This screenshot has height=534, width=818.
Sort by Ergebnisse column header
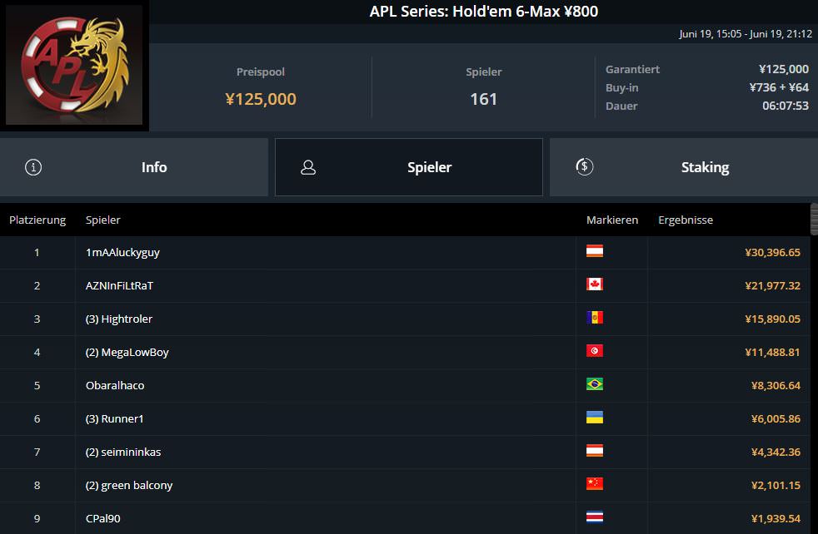click(x=686, y=220)
